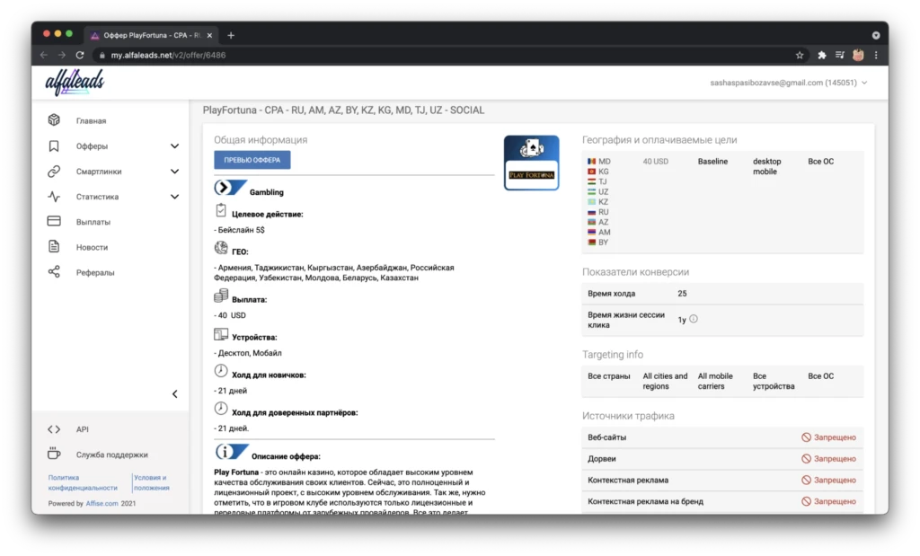
Task: Click the share icon beside Рефералы
Action: (54, 271)
